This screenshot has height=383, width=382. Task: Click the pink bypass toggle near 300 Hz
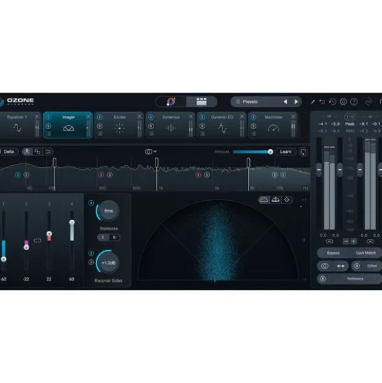[x=101, y=174]
